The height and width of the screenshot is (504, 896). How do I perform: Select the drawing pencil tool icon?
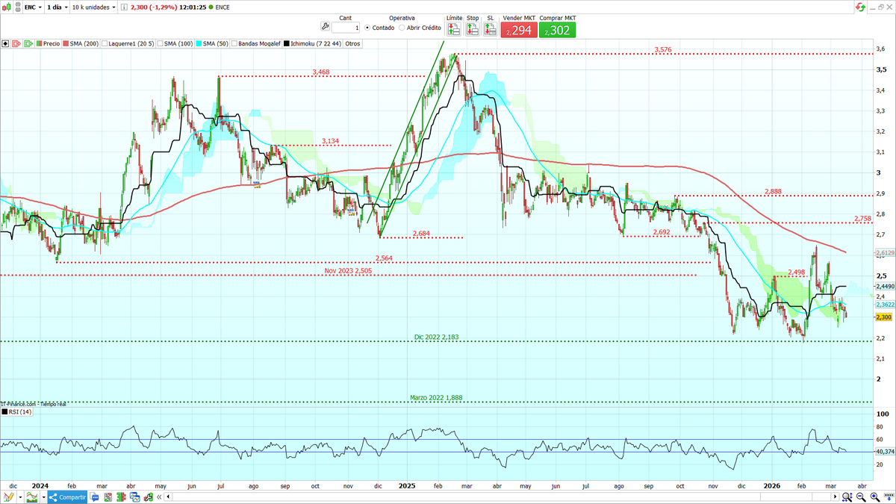point(8,497)
